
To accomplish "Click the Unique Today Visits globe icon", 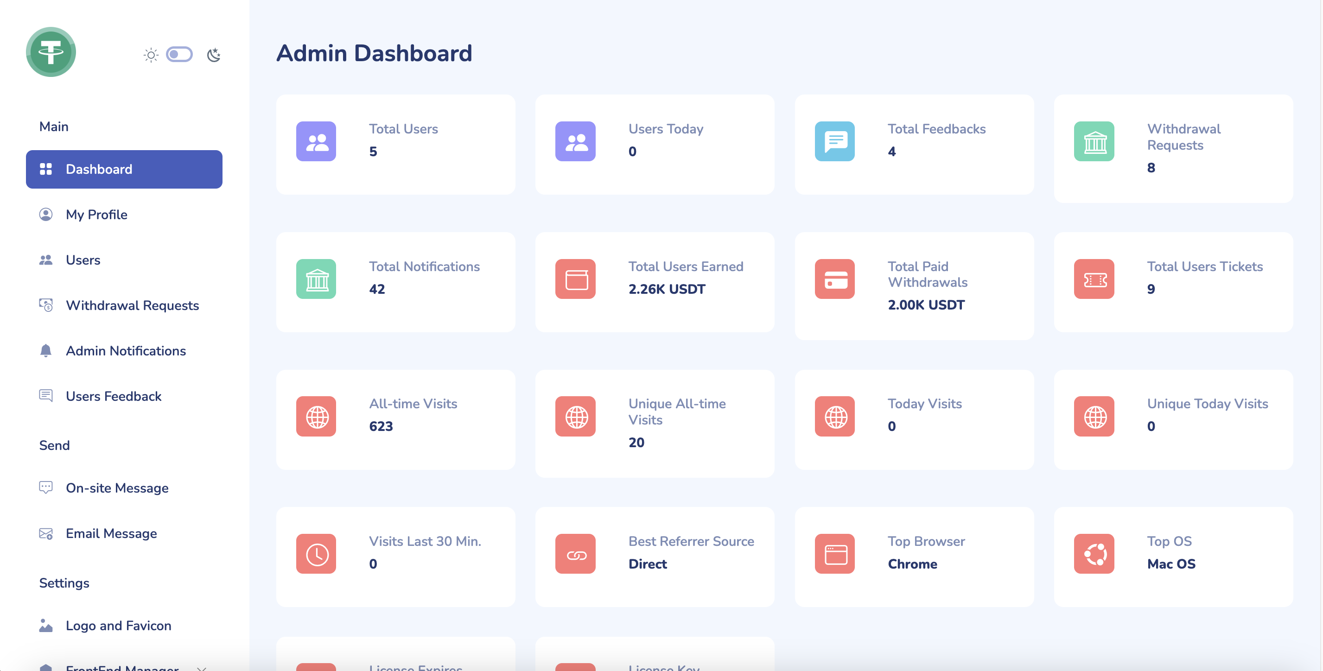I will click(x=1094, y=416).
